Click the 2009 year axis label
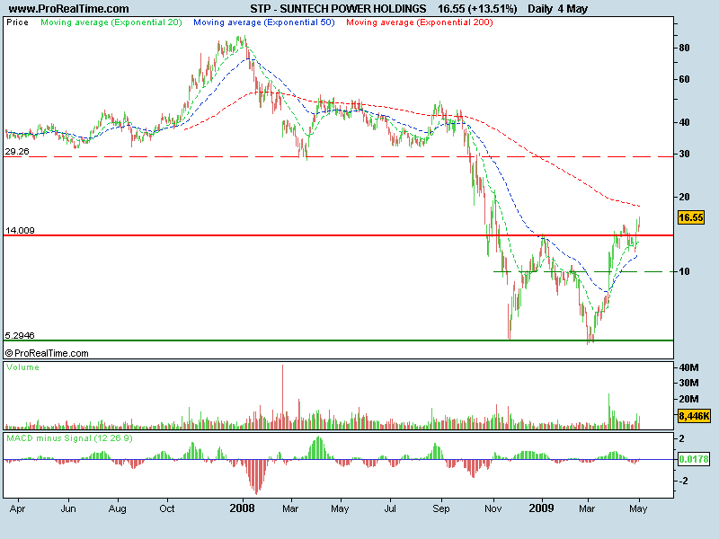This screenshot has height=539, width=719. tap(542, 508)
